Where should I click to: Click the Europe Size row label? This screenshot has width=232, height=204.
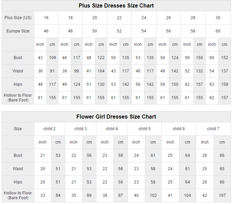point(18,31)
